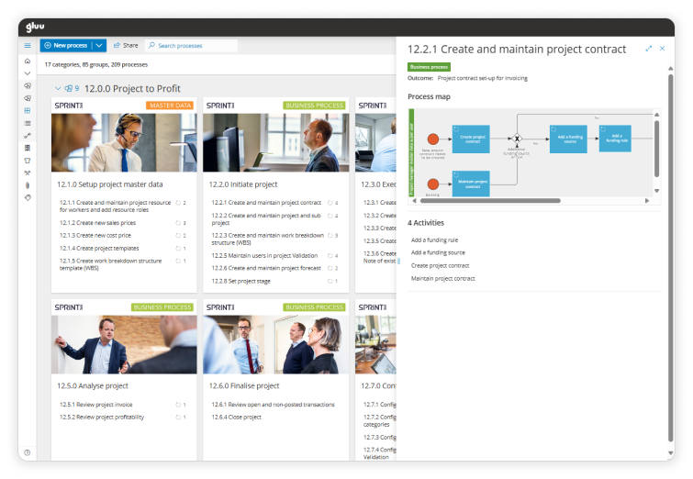The width and height of the screenshot is (693, 479).
Task: Switch to the grid card view icon
Action: [x=28, y=110]
